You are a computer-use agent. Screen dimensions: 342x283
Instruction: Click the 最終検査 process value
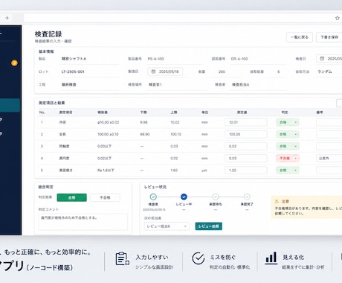pyautogui.click(x=69, y=85)
